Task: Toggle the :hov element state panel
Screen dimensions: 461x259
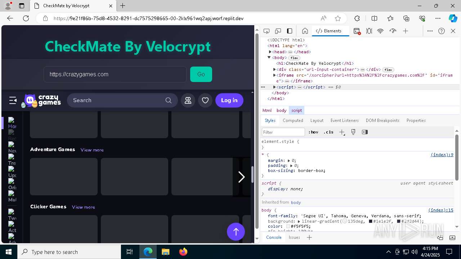Action: 314,132
